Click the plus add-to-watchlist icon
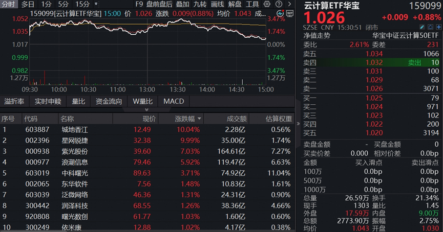443x232 pixels. [438, 27]
